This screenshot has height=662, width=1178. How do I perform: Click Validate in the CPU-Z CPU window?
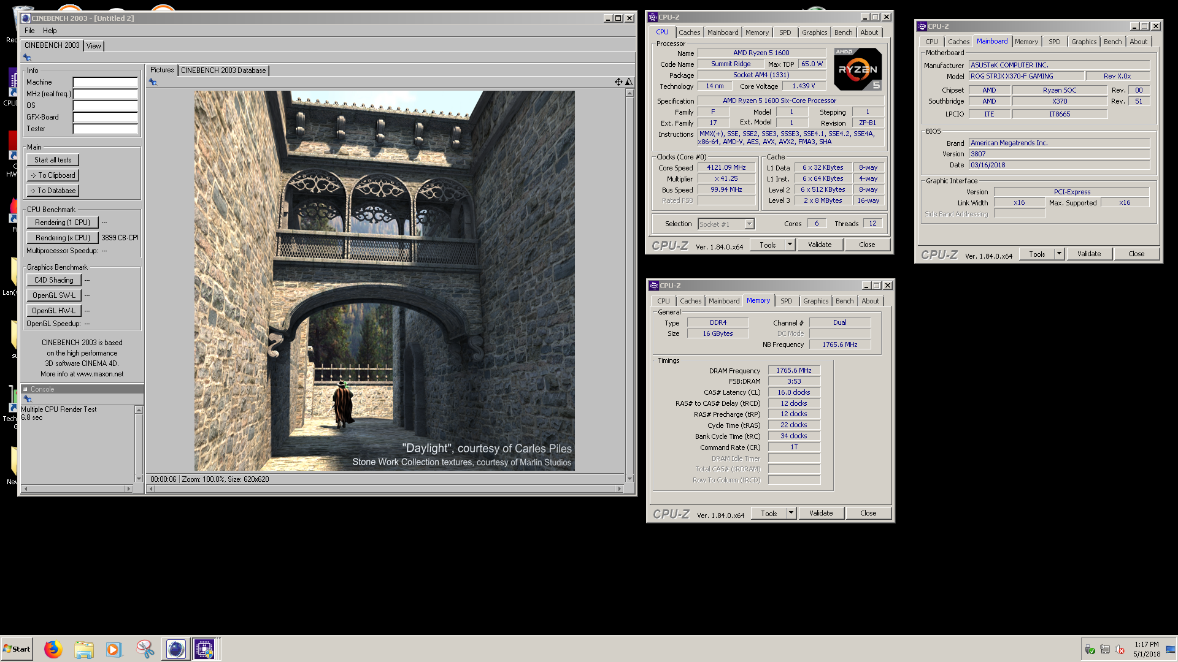pos(820,245)
